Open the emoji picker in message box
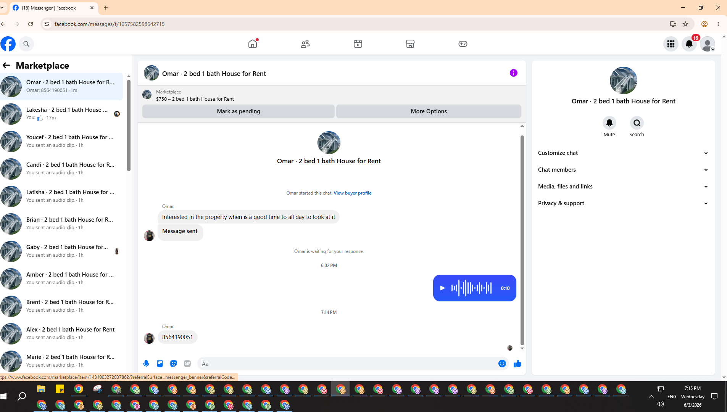 click(x=502, y=364)
